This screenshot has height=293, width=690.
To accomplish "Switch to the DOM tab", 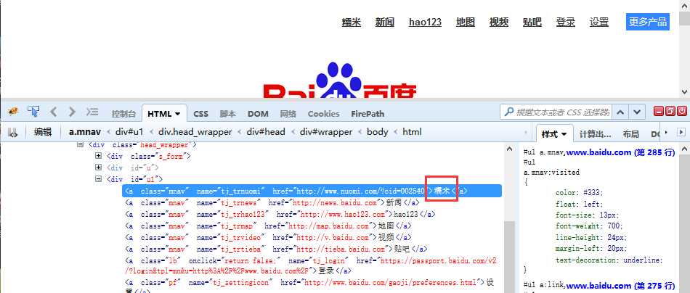I will coord(258,114).
